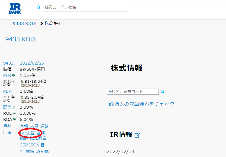Click the 株式情報 breadcrumb text
226x157 pixels.
(52, 23)
